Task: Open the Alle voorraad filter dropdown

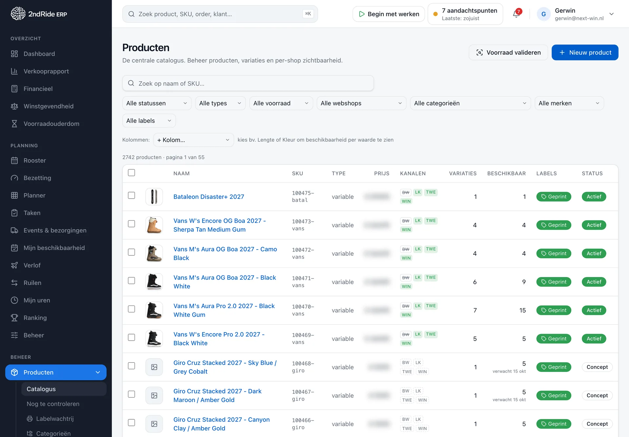Action: point(281,103)
